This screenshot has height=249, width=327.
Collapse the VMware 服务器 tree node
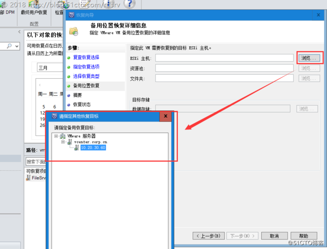click(56, 135)
